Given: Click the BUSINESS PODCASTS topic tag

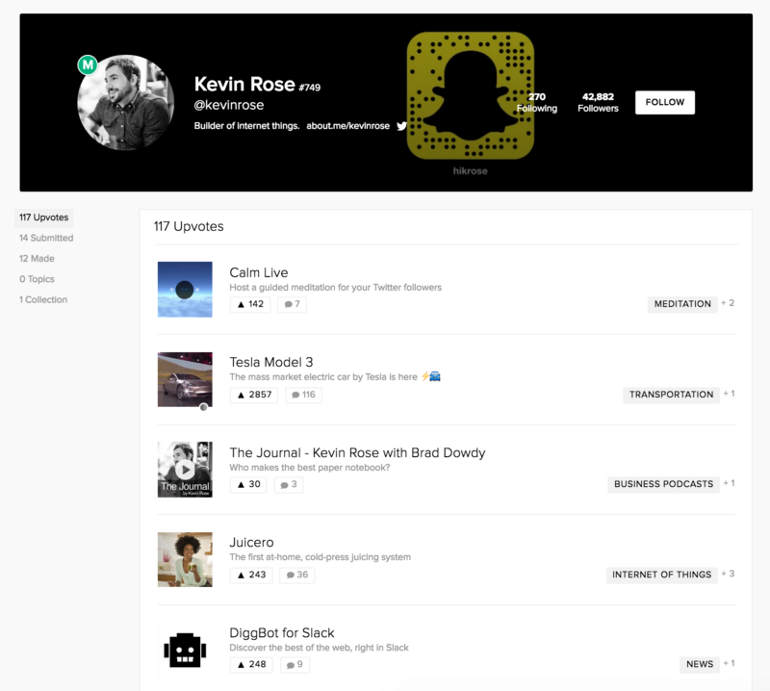Looking at the screenshot, I should point(663,484).
